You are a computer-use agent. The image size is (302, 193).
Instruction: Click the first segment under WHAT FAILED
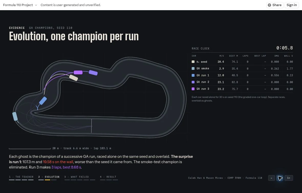pos(67,180)
